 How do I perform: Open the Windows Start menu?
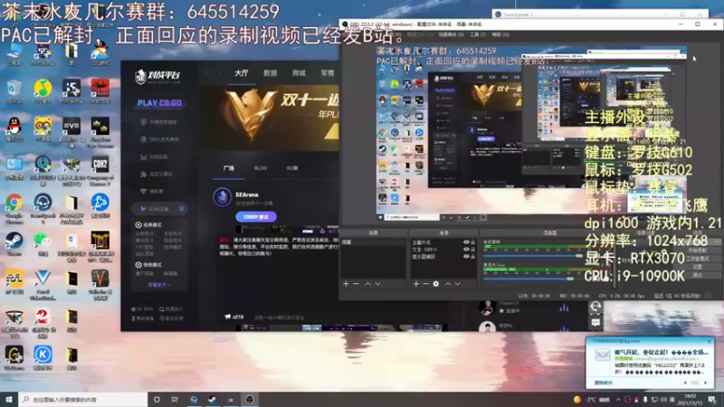[x=9, y=400]
